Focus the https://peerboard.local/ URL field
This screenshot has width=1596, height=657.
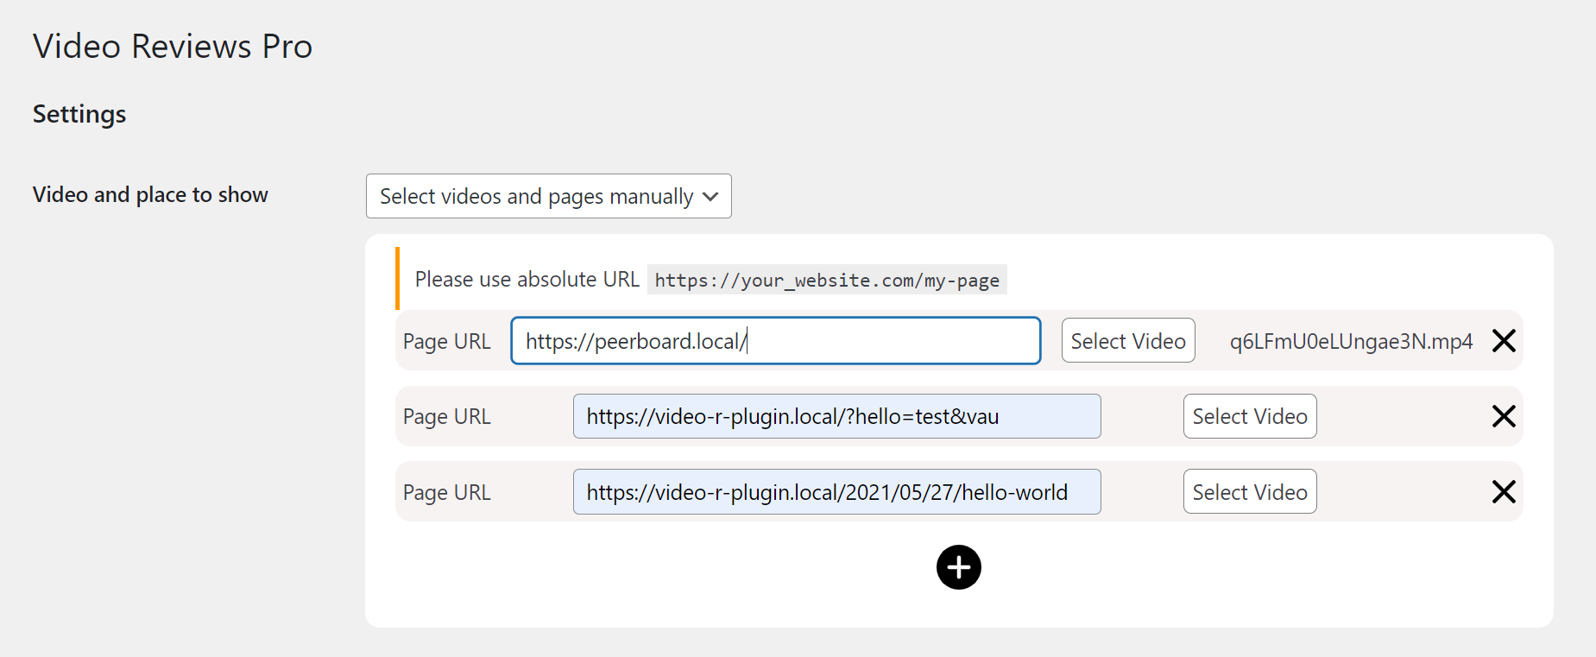pyautogui.click(x=775, y=341)
